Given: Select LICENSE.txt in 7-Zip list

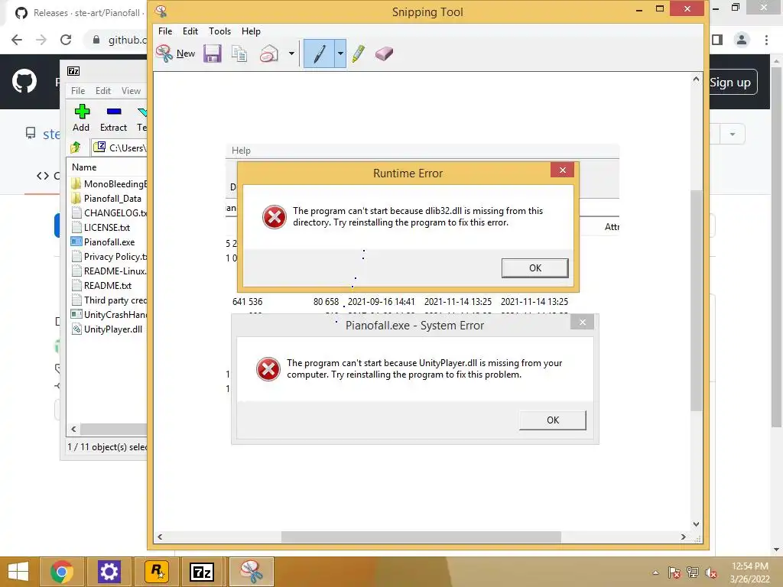Looking at the screenshot, I should coord(101,228).
